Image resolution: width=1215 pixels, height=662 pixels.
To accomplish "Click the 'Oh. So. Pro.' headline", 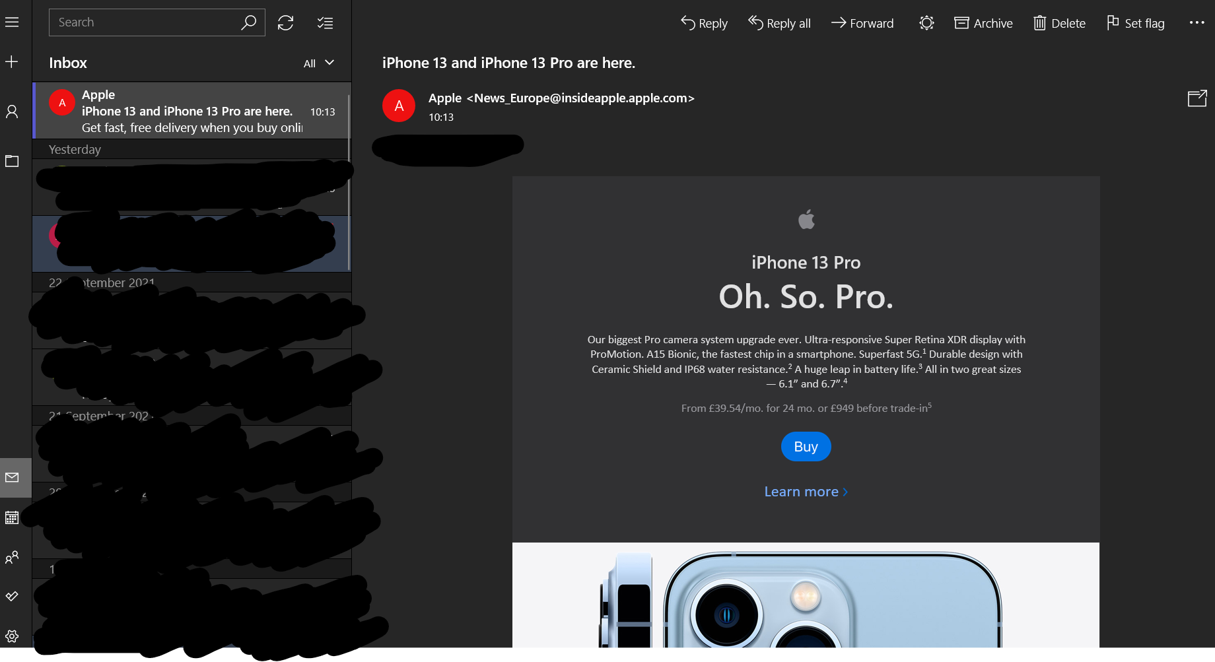I will click(x=806, y=296).
